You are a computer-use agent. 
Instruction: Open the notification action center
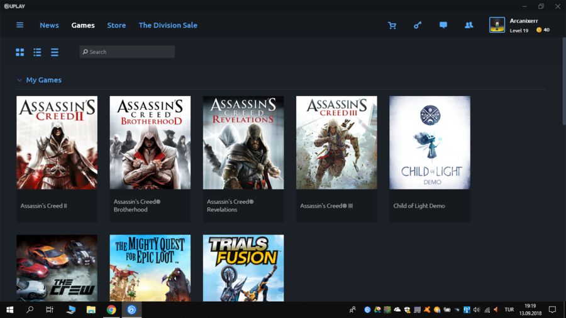[552, 310]
